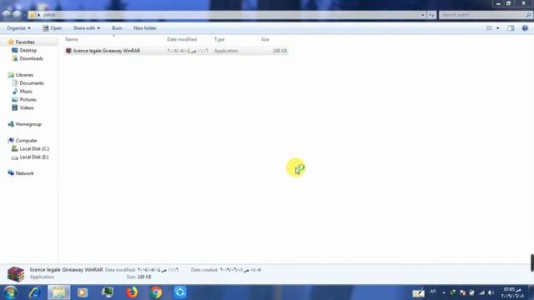This screenshot has width=534, height=300.
Task: Open the media player taskbar icon
Action: tap(83, 292)
